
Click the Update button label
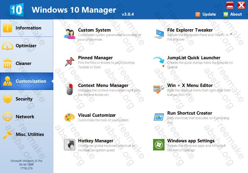coord(209,14)
